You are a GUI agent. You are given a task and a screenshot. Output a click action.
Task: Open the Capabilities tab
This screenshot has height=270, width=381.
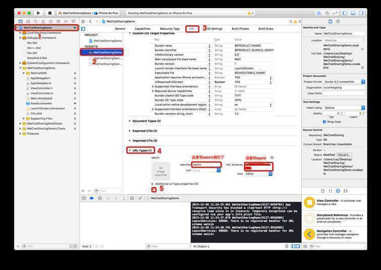pyautogui.click(x=143, y=29)
